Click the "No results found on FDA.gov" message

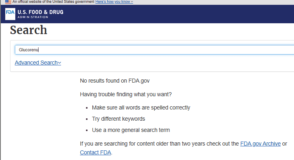(115, 81)
